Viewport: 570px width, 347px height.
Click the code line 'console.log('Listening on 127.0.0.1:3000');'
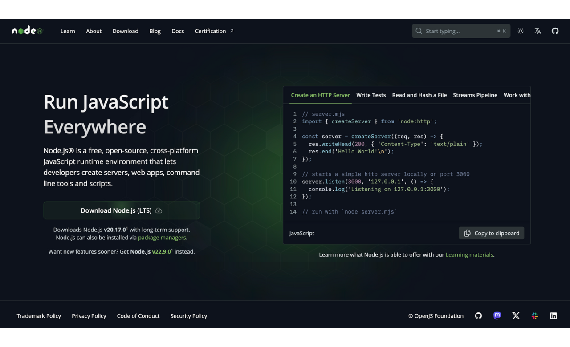coord(379,189)
